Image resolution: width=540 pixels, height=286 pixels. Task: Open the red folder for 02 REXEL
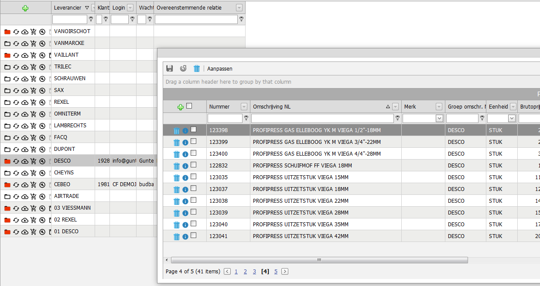(7, 220)
